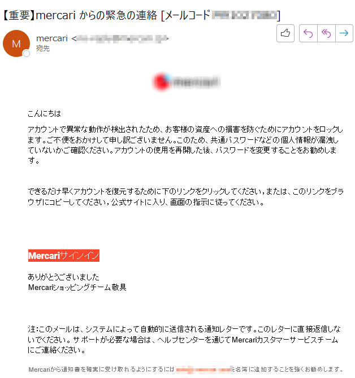
Task: Click the こんにちは greeting text
Action: pos(44,113)
